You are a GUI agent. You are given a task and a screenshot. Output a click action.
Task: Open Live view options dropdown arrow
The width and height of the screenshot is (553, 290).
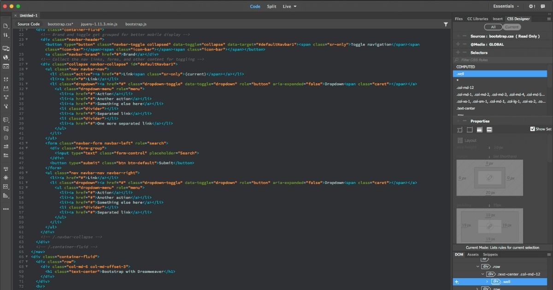(295, 6)
